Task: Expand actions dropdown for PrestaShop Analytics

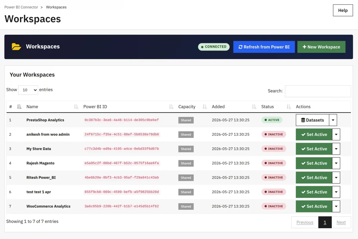Action: tap(333, 120)
